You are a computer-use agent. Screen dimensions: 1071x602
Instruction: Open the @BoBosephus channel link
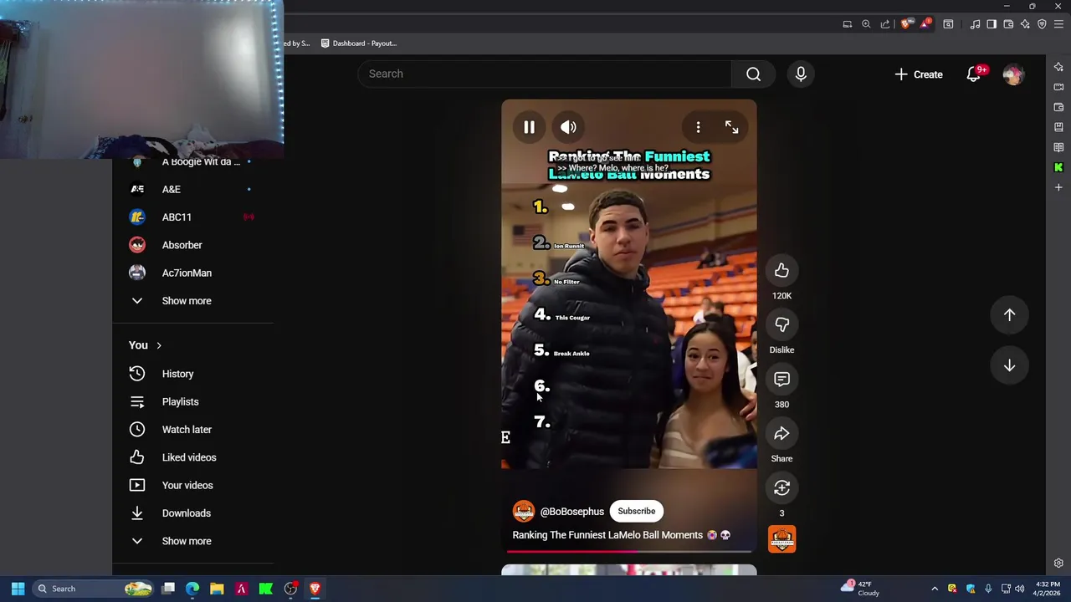click(571, 512)
